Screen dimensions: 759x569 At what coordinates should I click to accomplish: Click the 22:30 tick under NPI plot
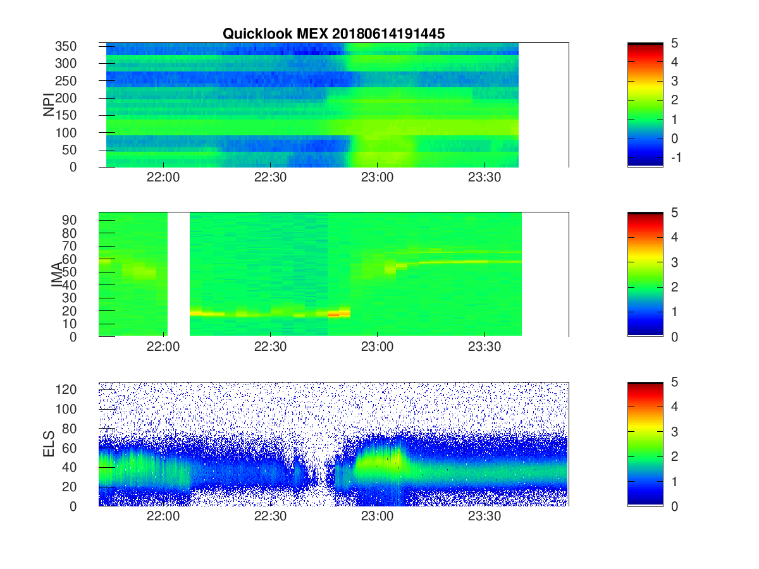pyautogui.click(x=271, y=178)
